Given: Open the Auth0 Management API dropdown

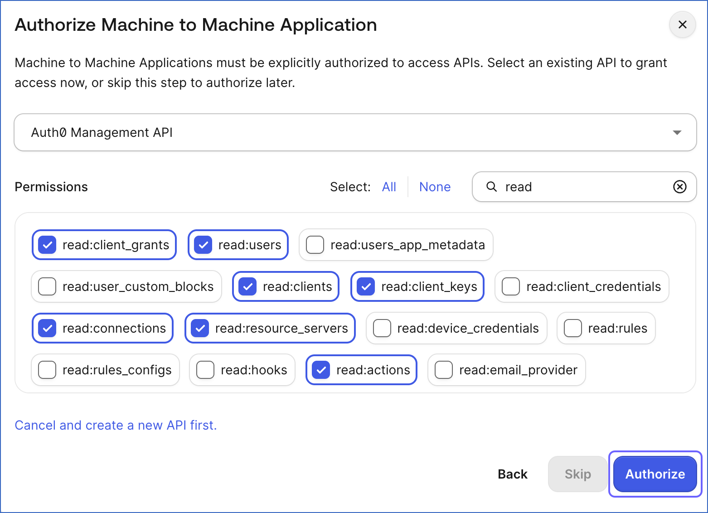Looking at the screenshot, I should point(355,132).
